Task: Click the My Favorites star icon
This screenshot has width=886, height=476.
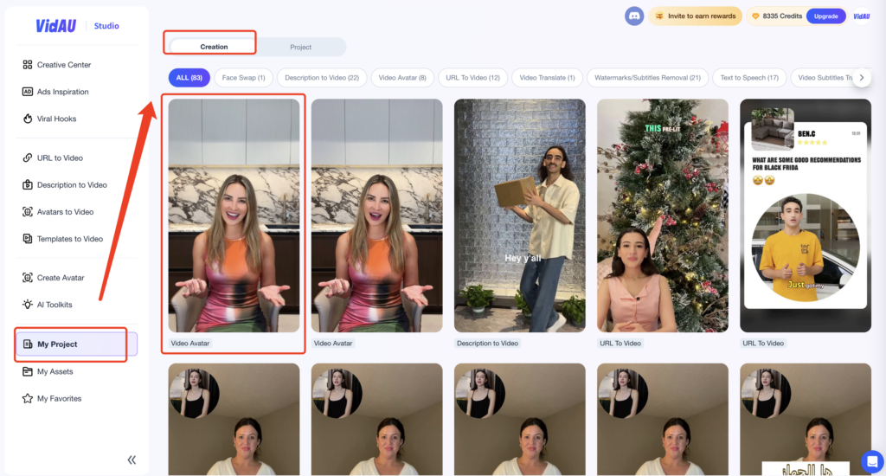Action: [27, 399]
